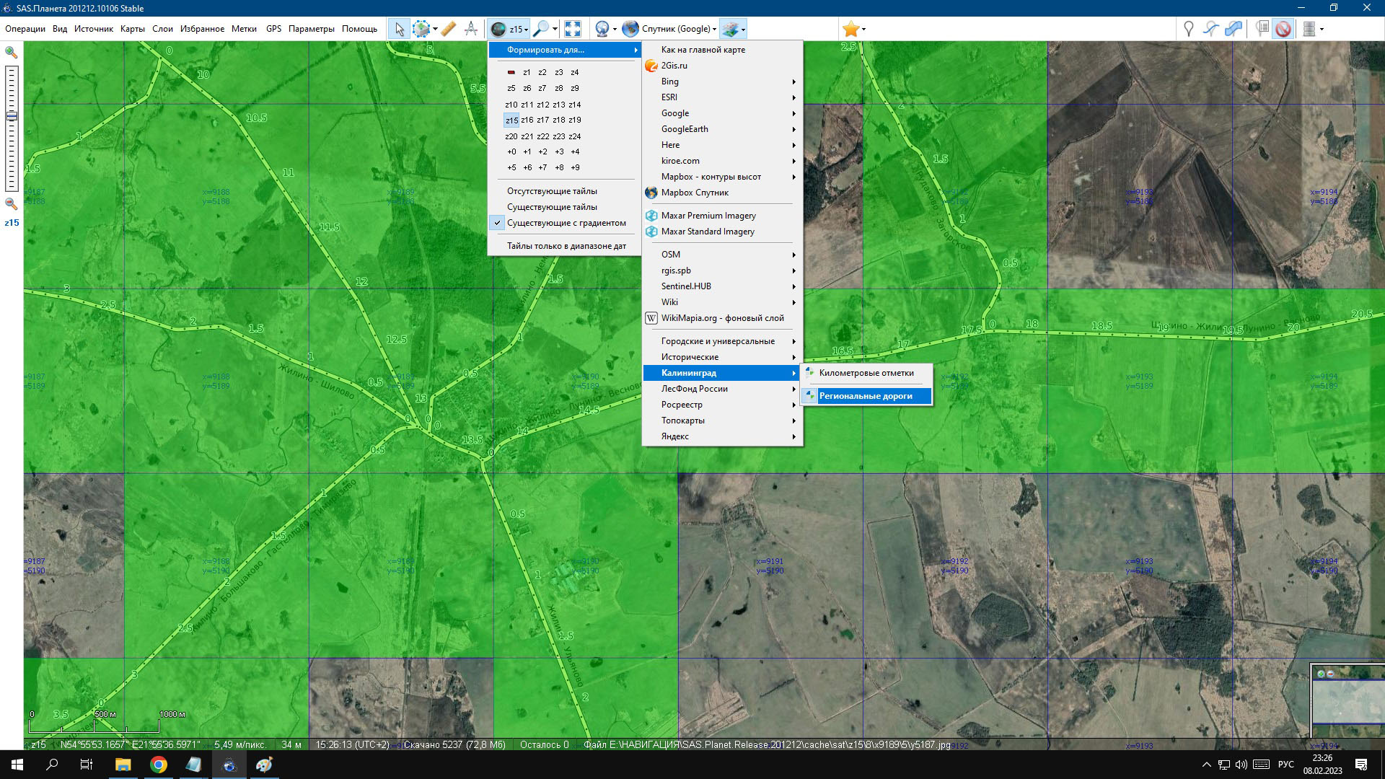This screenshot has height=779, width=1385.
Task: Toggle full screen map view icon
Action: point(573,29)
